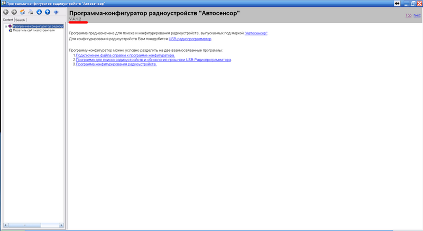
Task: Restore the help window size
Action: tap(413, 4)
